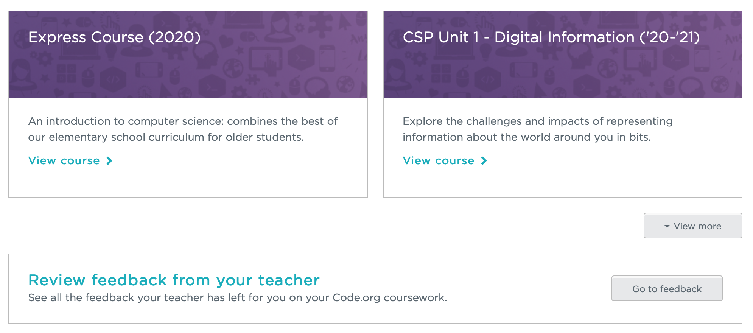
Task: Expand the View more courses button
Action: click(693, 226)
